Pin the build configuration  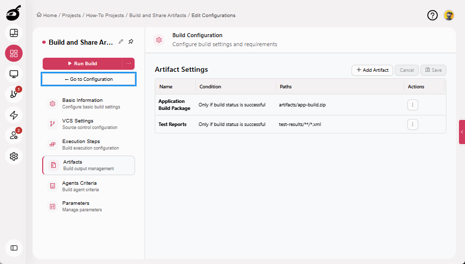(x=131, y=42)
